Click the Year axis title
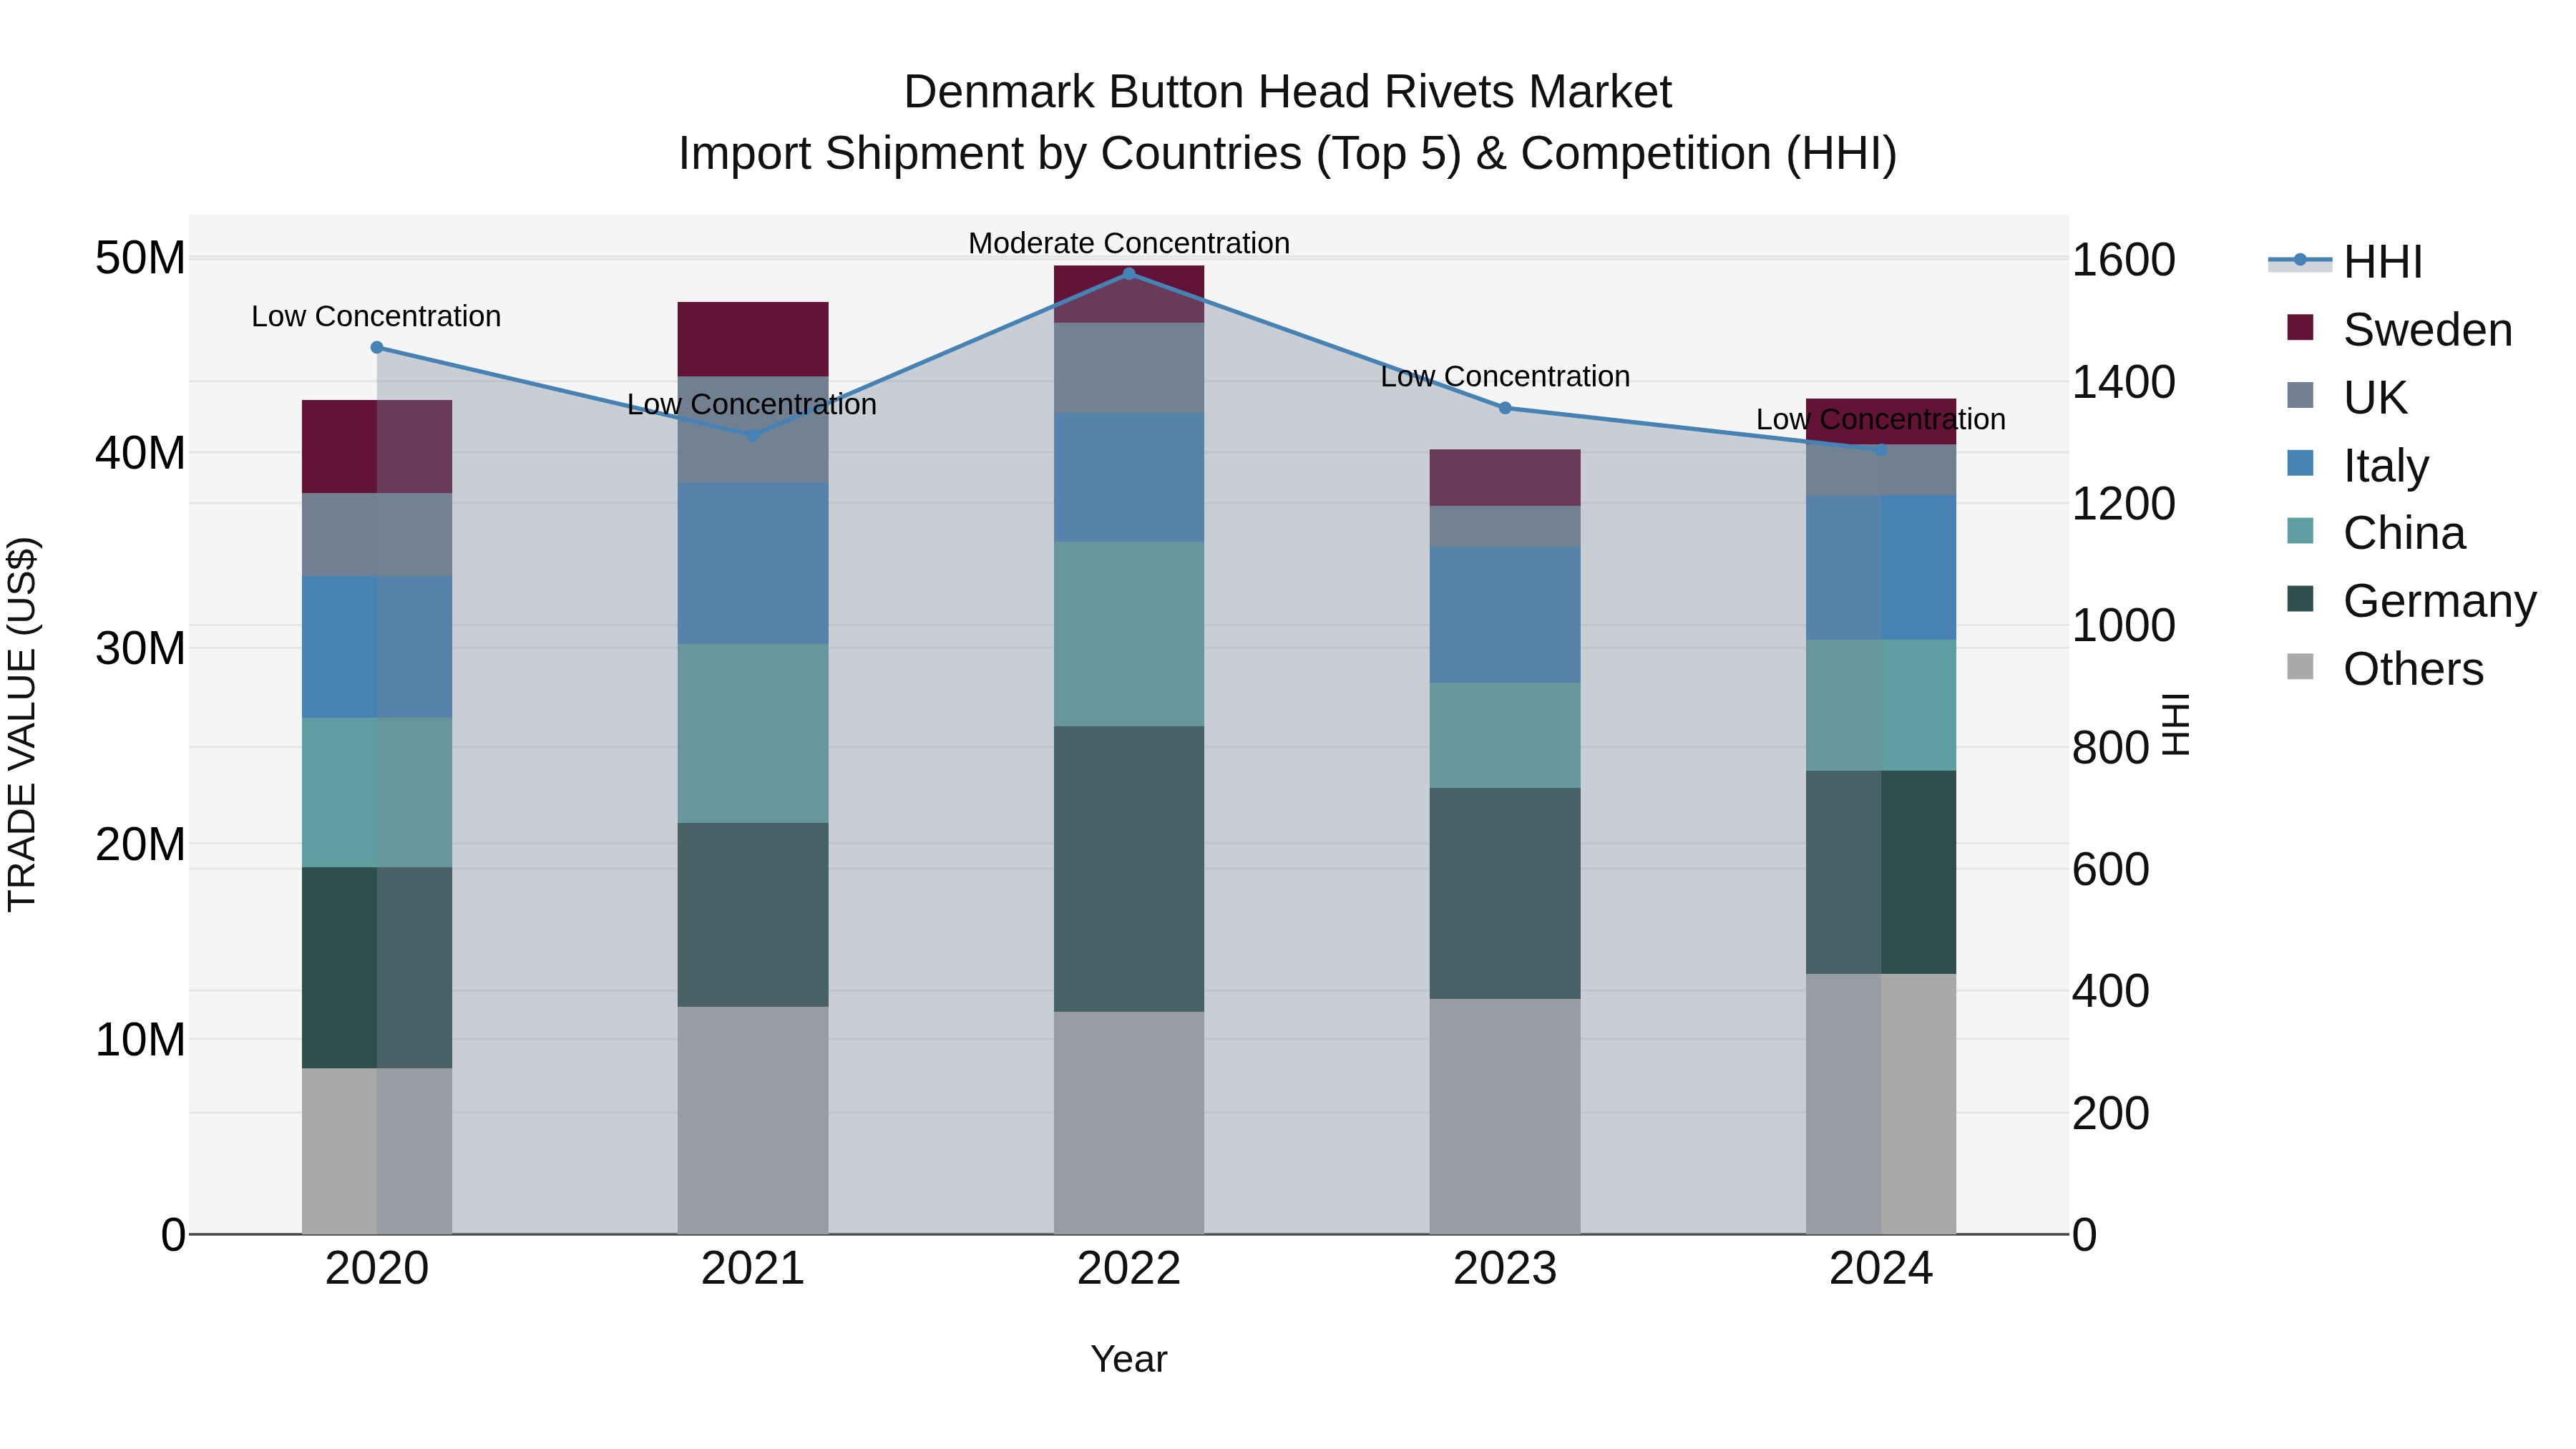 (1129, 1359)
